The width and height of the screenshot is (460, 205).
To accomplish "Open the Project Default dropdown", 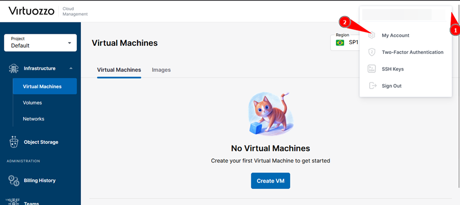I will point(40,43).
